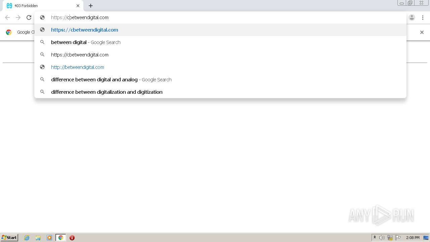Choose plain 'https://cbetweendigital.com' search suggestion
430x242 pixels.
pyautogui.click(x=220, y=55)
